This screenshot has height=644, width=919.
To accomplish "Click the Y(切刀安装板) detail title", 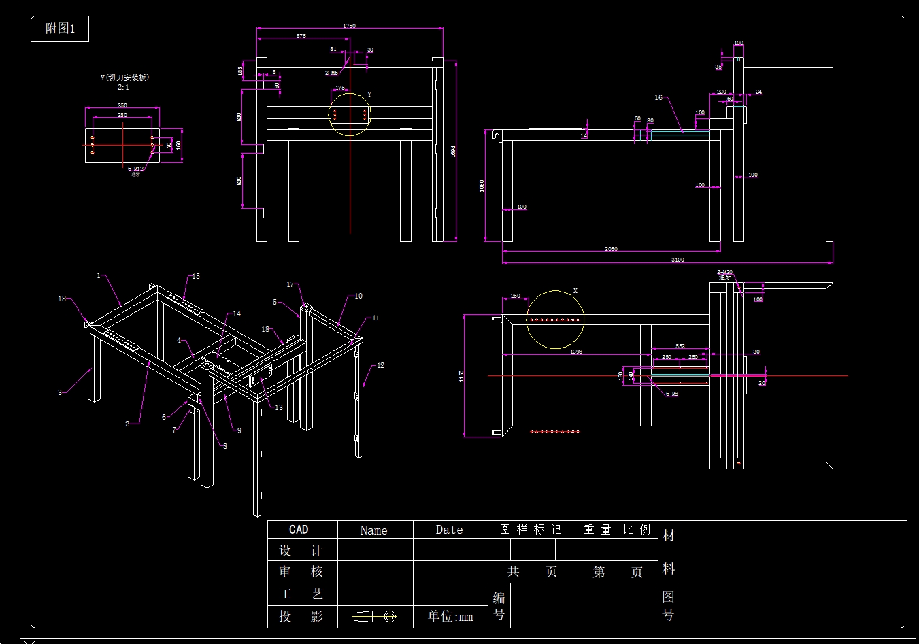I will [124, 78].
